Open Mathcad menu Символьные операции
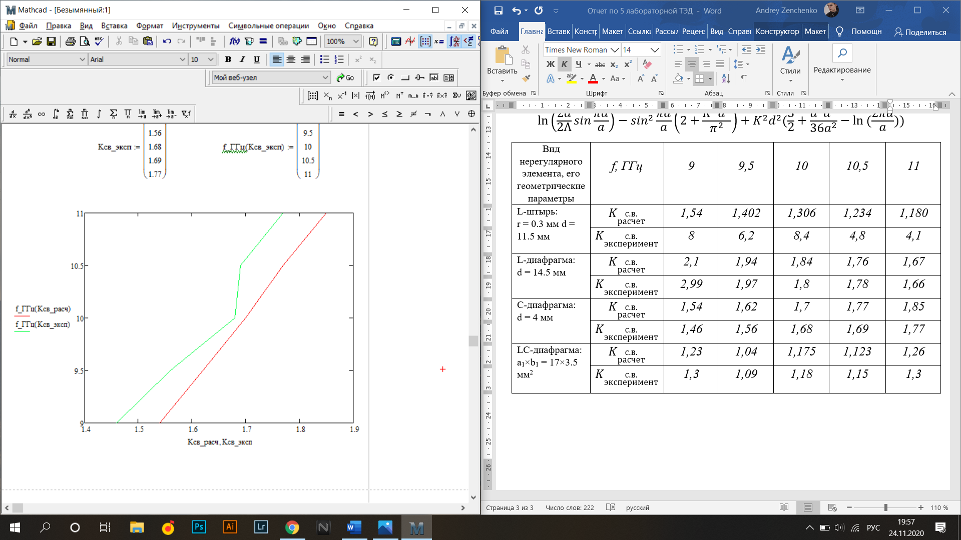This screenshot has height=540, width=961. coord(268,25)
